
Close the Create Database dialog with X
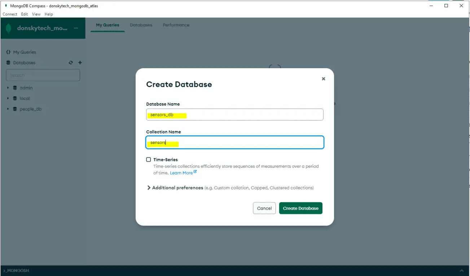pos(323,79)
